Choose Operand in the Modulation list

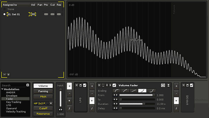[11, 108]
